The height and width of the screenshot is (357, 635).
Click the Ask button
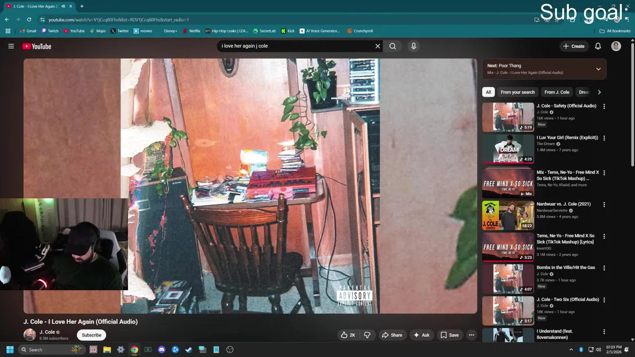[421, 335]
